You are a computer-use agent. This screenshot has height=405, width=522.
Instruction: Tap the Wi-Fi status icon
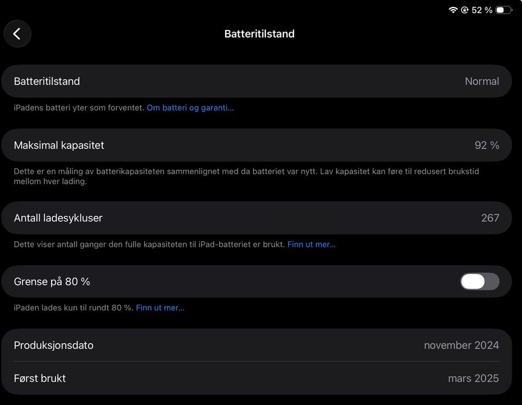point(453,10)
